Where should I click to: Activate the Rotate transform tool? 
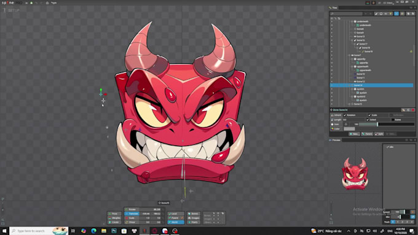tap(132, 209)
